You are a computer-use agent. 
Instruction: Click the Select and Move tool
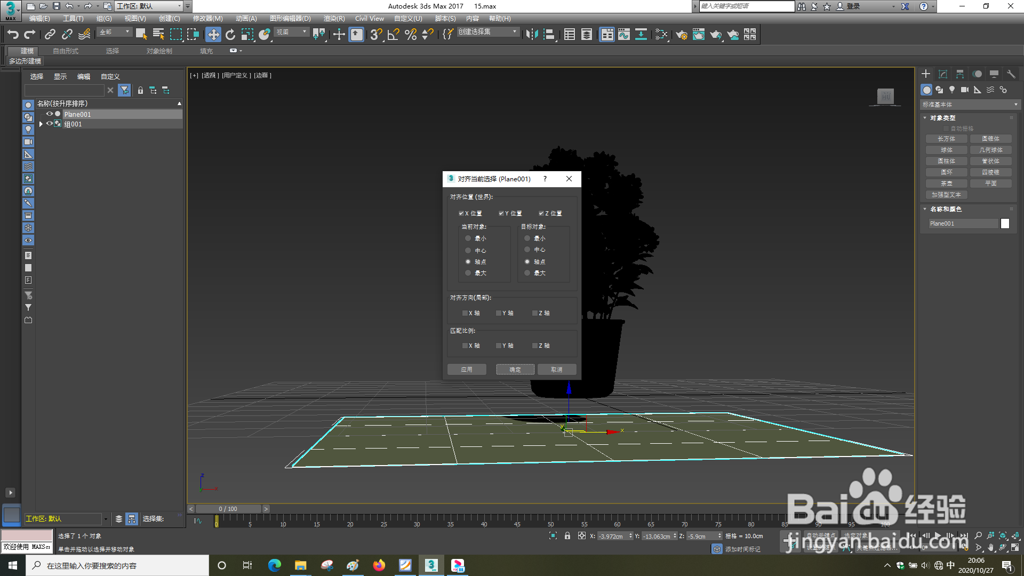tap(213, 35)
